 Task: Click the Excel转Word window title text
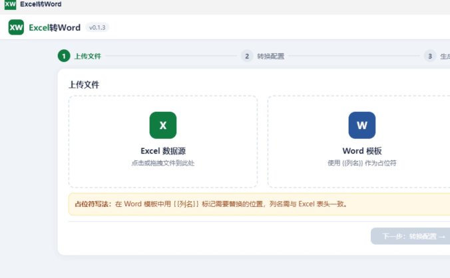[41, 4]
